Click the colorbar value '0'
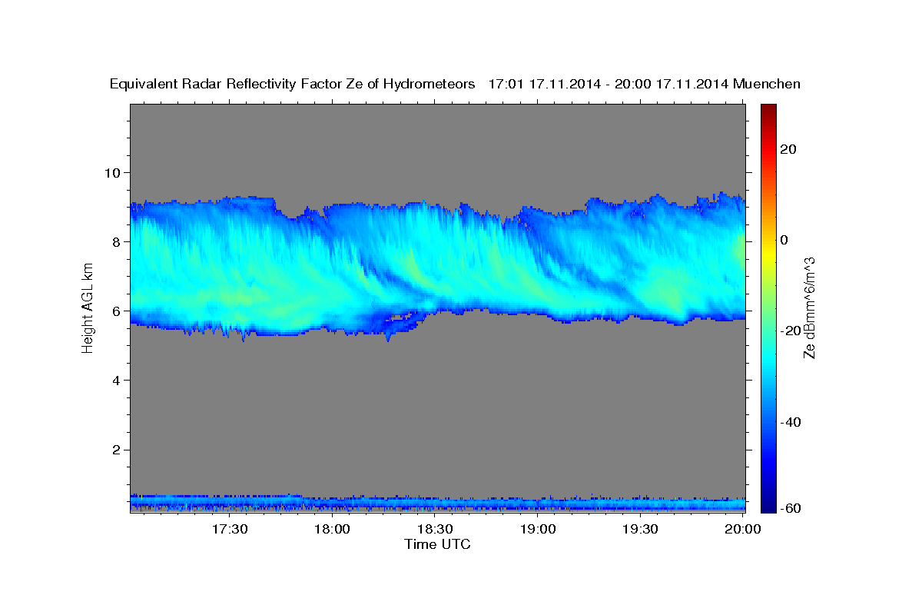Viewport: 922px width, 615px height. tap(784, 240)
